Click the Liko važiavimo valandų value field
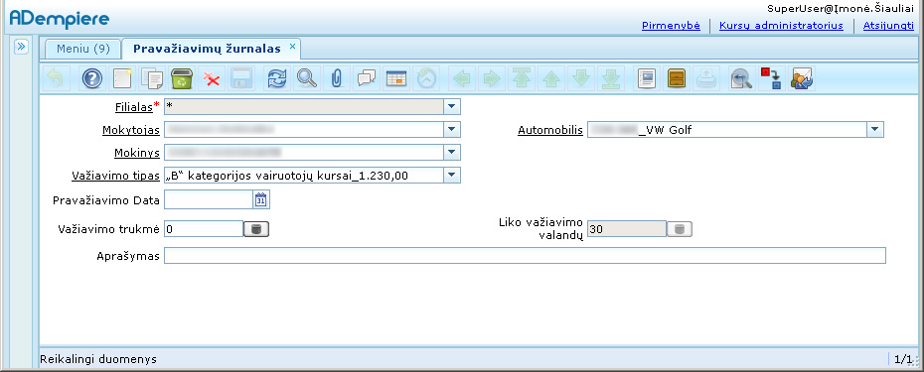 click(x=626, y=229)
